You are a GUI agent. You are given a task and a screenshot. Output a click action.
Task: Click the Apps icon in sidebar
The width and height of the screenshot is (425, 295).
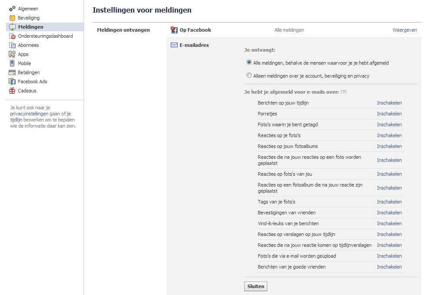(12, 54)
